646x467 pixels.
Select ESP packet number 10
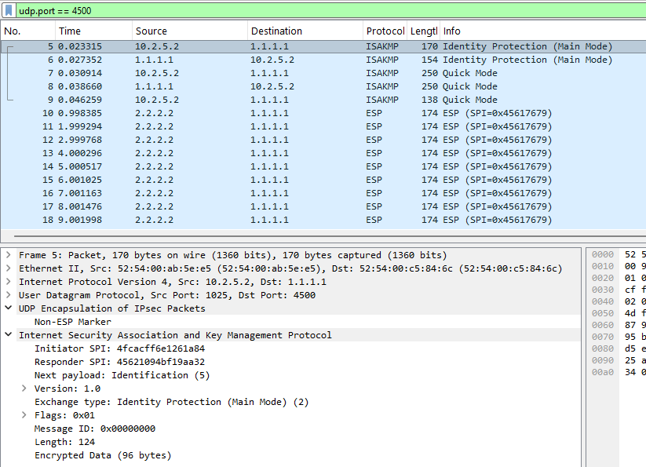click(314, 113)
